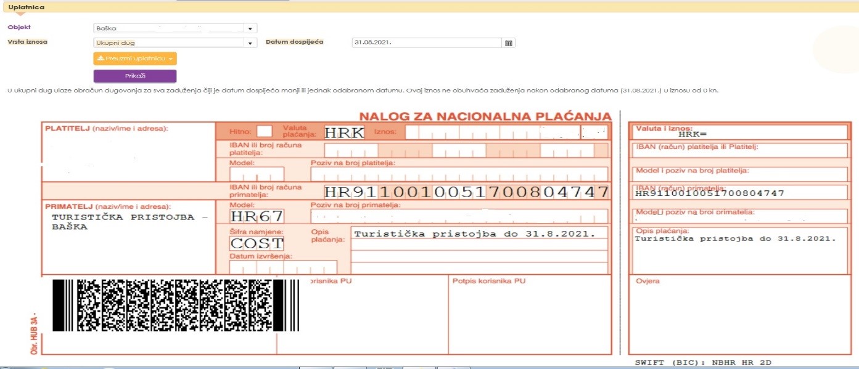Viewport: 859px width, 369px height.
Task: Click the Preuzmi uplatnicu download button
Action: click(x=135, y=58)
